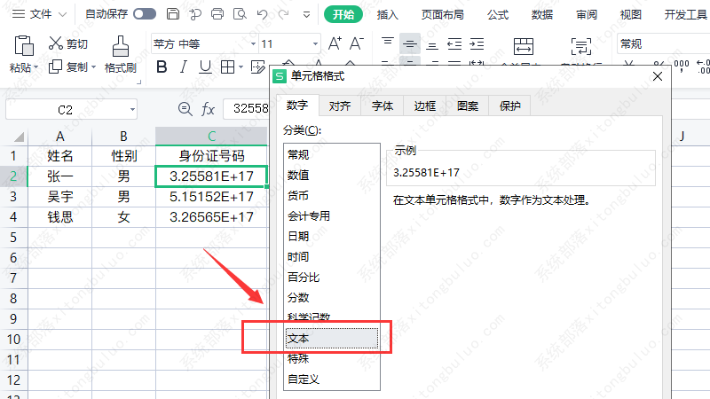Open print preview icon
This screenshot has height=399, width=710.
coord(239,14)
